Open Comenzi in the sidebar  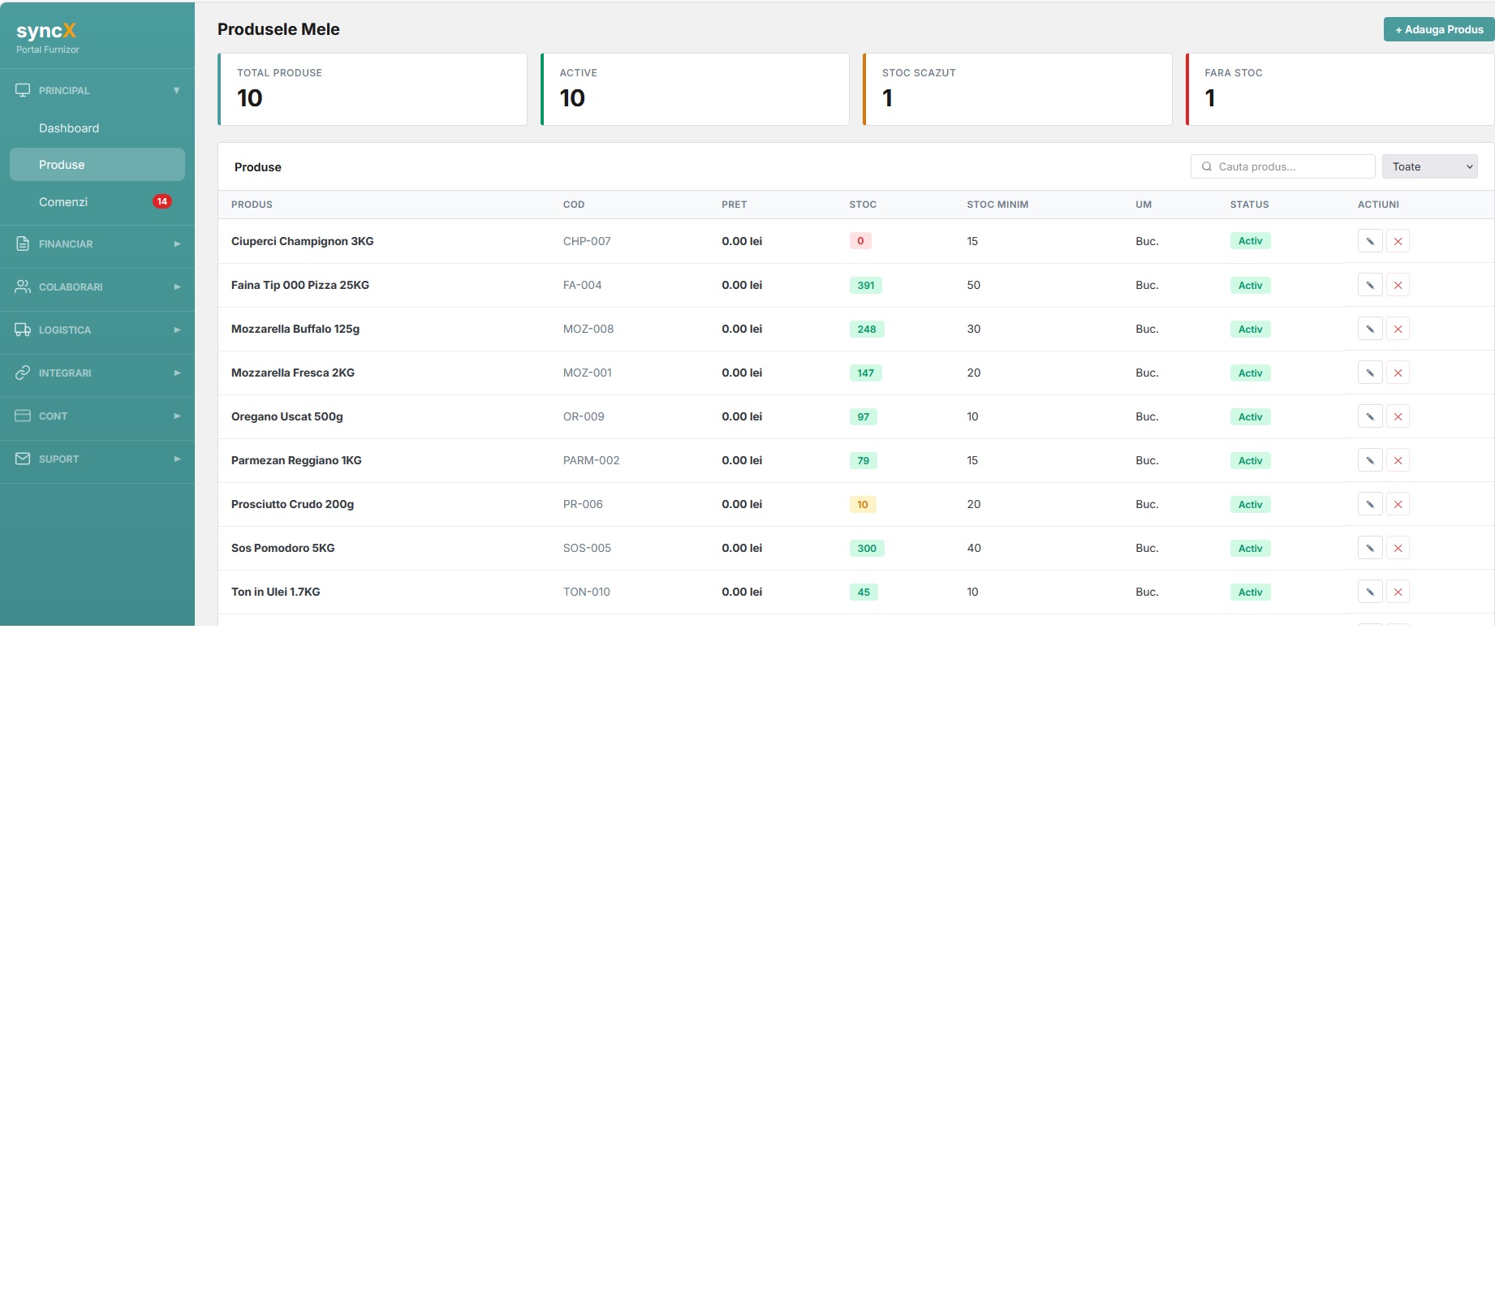(97, 202)
